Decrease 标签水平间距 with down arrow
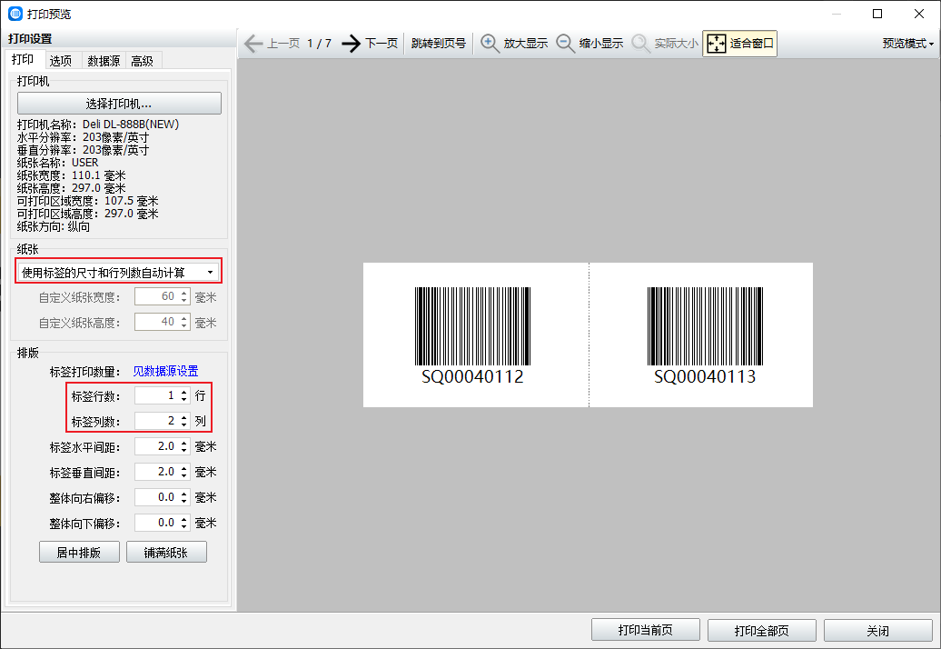This screenshot has height=649, width=941. pyautogui.click(x=184, y=450)
